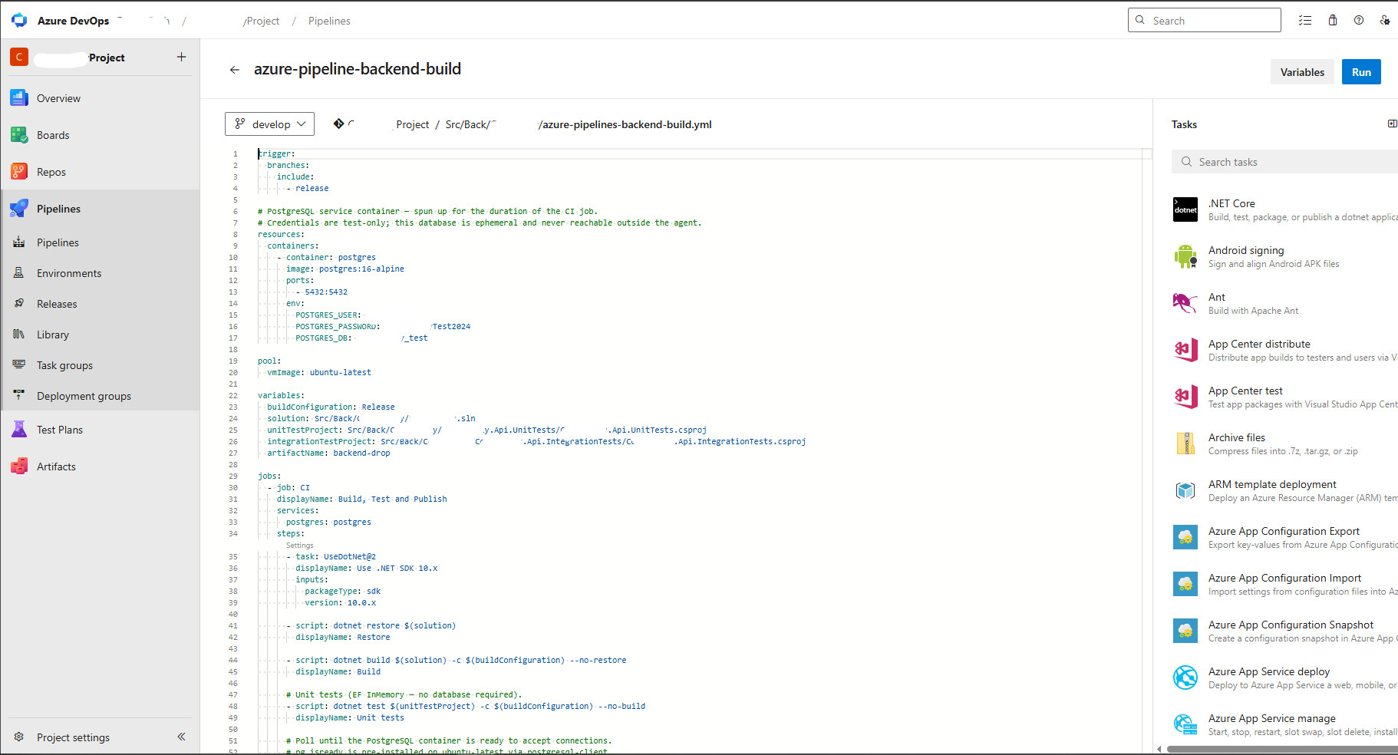Select Azure App Service manage icon
The height and width of the screenshot is (755, 1398).
(x=1185, y=724)
